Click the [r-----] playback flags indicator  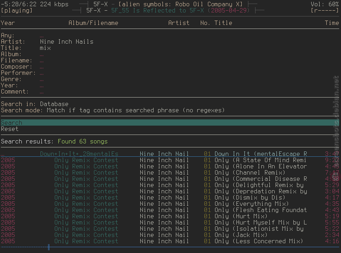[325, 10]
